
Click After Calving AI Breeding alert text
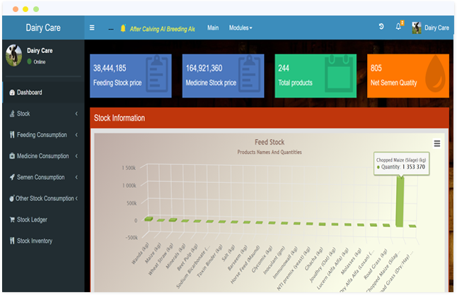pyautogui.click(x=162, y=29)
